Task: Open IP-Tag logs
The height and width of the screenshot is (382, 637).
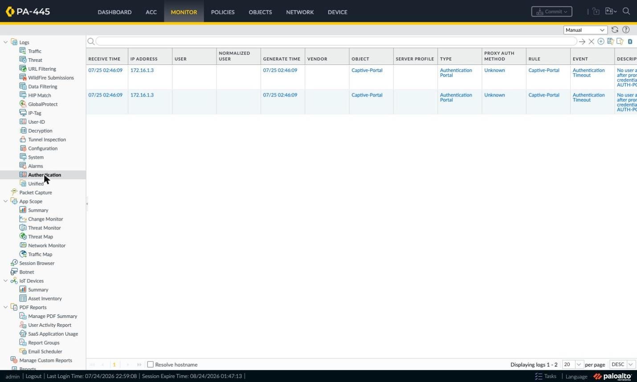Action: click(34, 113)
